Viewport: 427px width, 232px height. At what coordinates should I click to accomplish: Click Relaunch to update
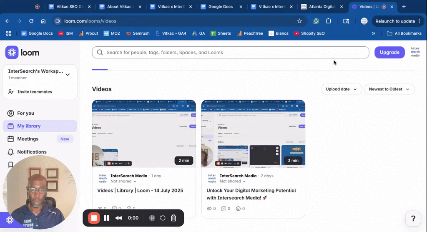(x=398, y=21)
